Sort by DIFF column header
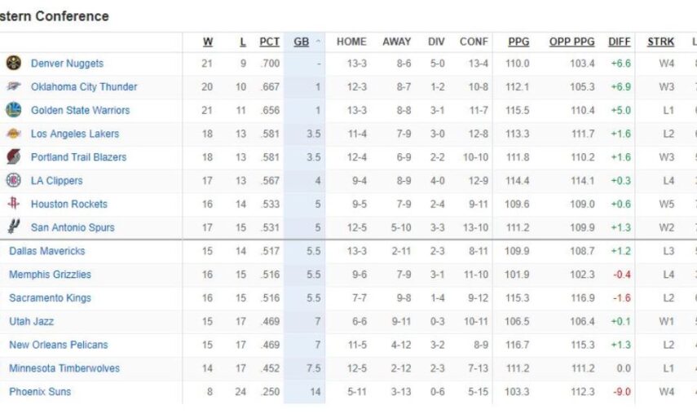The height and width of the screenshot is (418, 697). click(x=620, y=42)
